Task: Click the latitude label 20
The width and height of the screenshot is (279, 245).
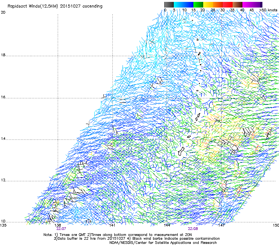Action: [x=3, y=12]
